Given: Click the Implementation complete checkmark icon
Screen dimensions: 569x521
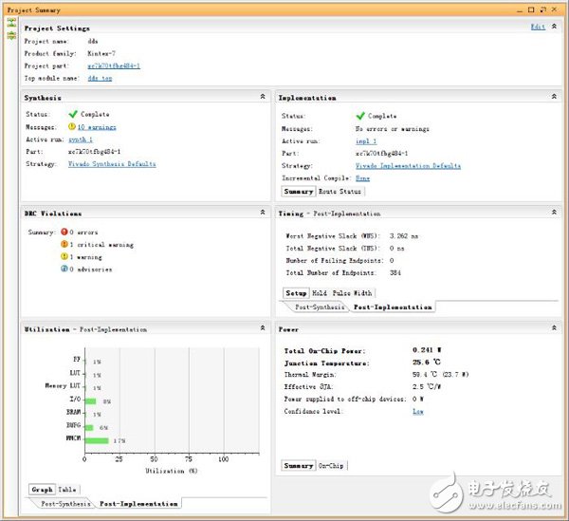Looking at the screenshot, I should [x=359, y=116].
